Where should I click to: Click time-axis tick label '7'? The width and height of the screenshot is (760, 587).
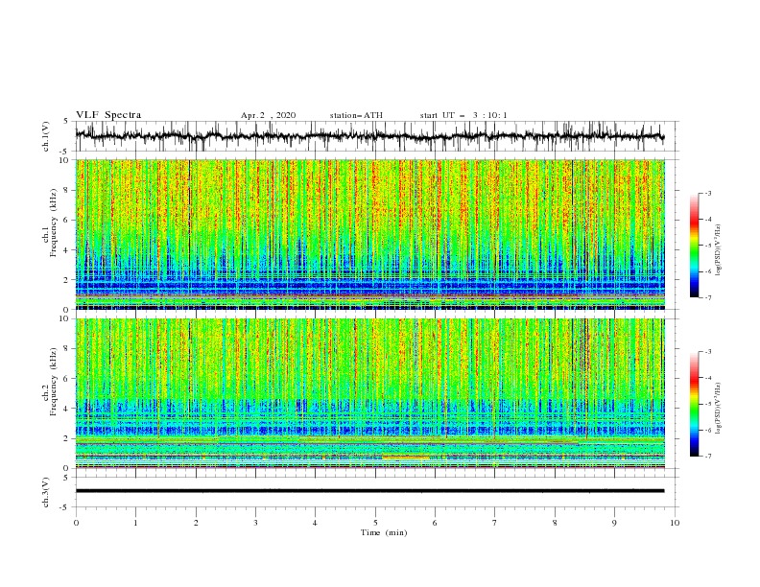click(x=495, y=523)
